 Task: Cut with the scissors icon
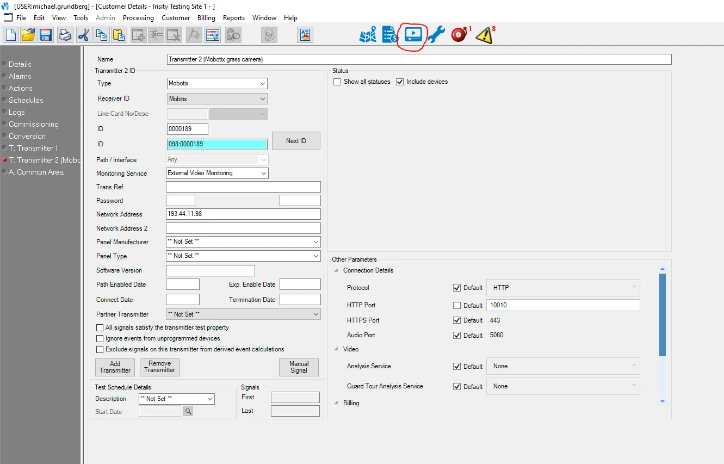point(83,35)
